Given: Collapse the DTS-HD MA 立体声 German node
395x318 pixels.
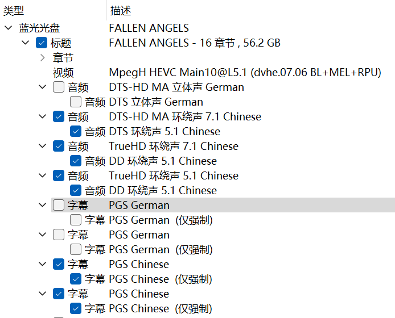Looking at the screenshot, I should click(42, 87).
